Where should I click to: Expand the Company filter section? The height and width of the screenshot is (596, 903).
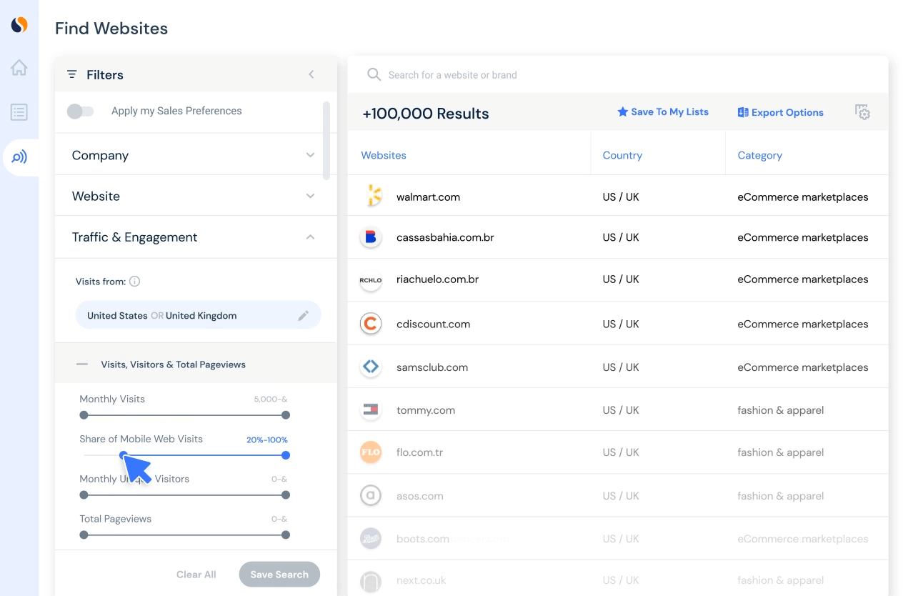tap(310, 155)
